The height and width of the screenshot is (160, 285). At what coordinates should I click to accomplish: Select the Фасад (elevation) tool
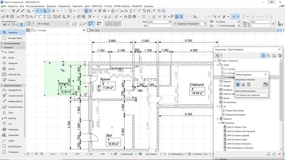pyautogui.click(x=11, y=58)
